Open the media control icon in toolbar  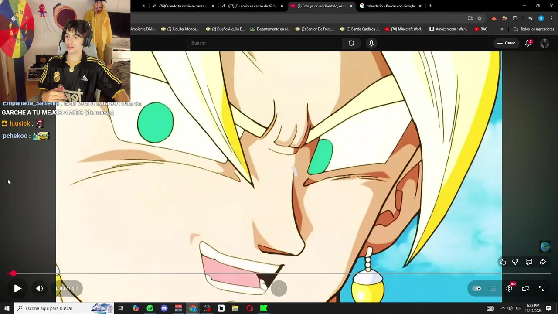point(531,18)
